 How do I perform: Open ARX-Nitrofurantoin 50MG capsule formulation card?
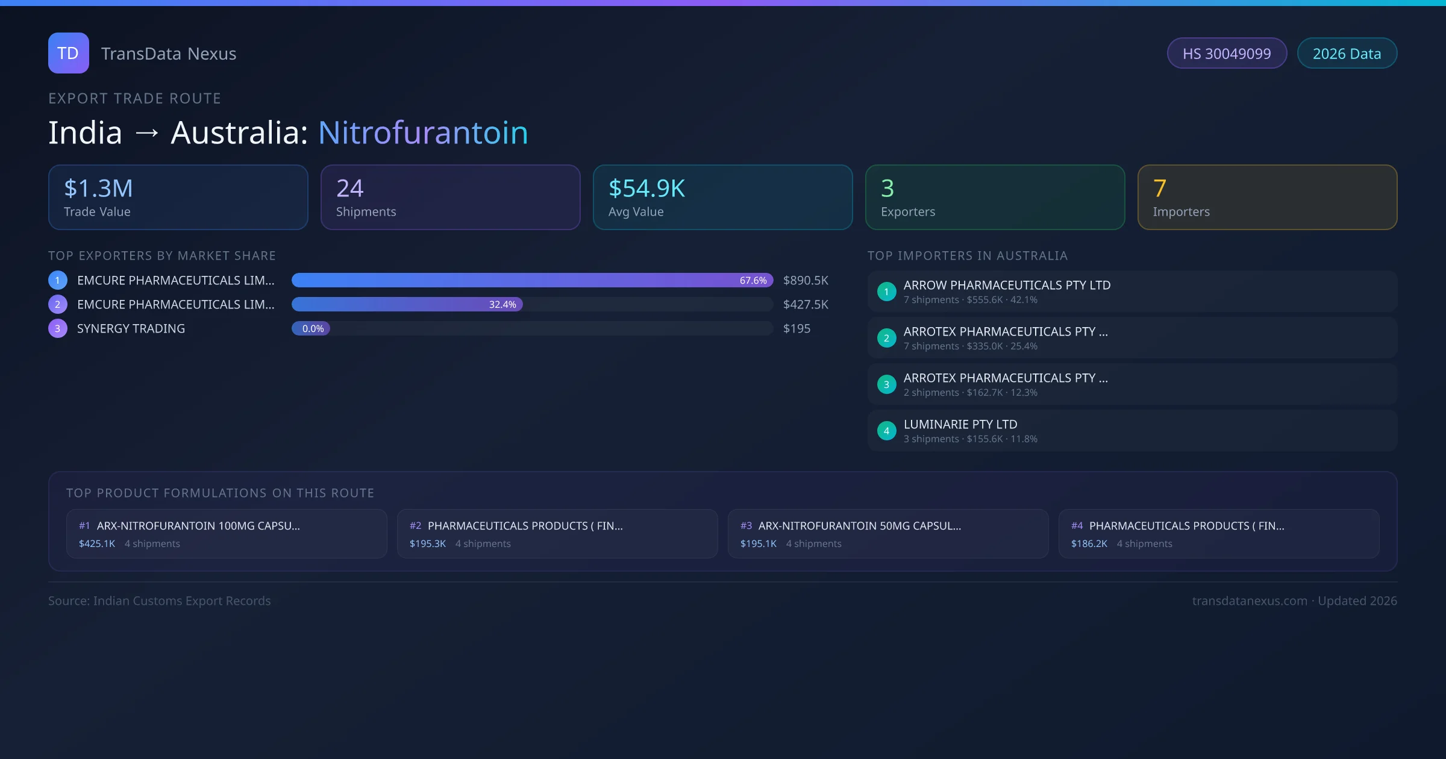pyautogui.click(x=887, y=534)
